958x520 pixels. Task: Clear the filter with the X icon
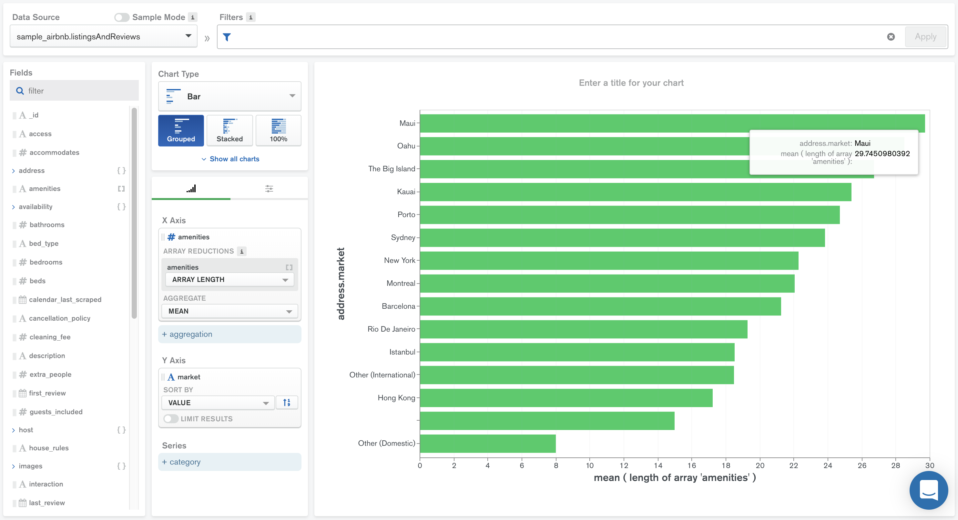[891, 37]
